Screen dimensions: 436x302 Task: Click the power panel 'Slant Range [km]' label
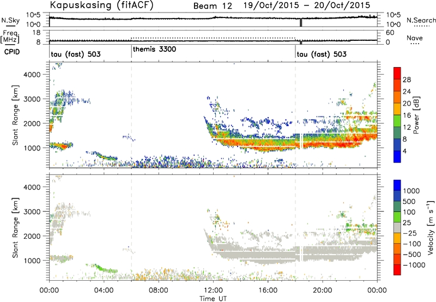click(15, 115)
